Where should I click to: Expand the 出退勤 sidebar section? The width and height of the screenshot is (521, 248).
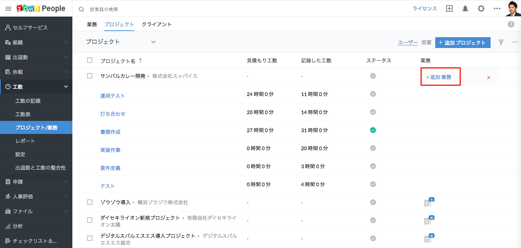(36, 57)
